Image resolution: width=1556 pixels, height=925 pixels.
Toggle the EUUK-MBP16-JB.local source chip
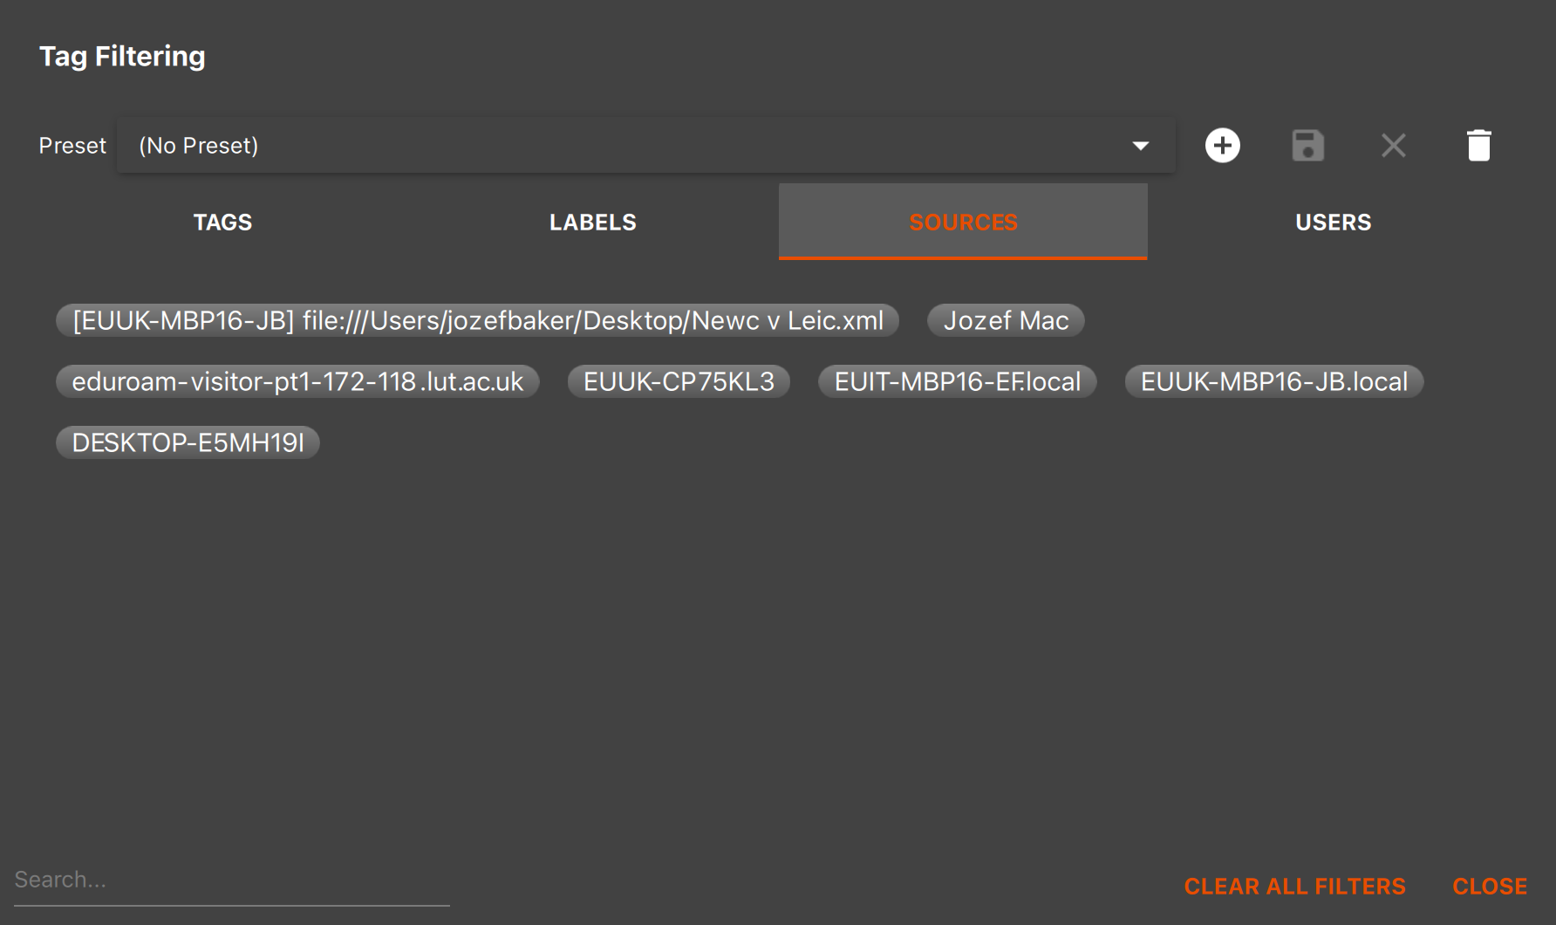point(1274,381)
